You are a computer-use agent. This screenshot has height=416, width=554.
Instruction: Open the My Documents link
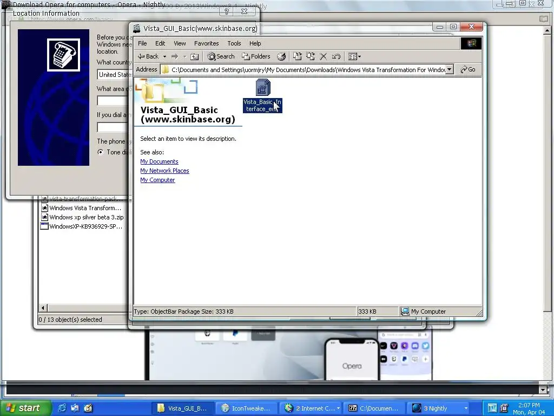click(159, 161)
